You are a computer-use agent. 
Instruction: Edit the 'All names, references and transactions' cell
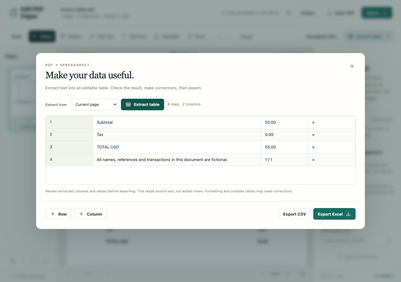tap(177, 160)
